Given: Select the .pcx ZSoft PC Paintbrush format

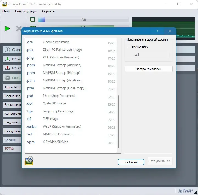Looking at the screenshot, I should pos(71,50).
